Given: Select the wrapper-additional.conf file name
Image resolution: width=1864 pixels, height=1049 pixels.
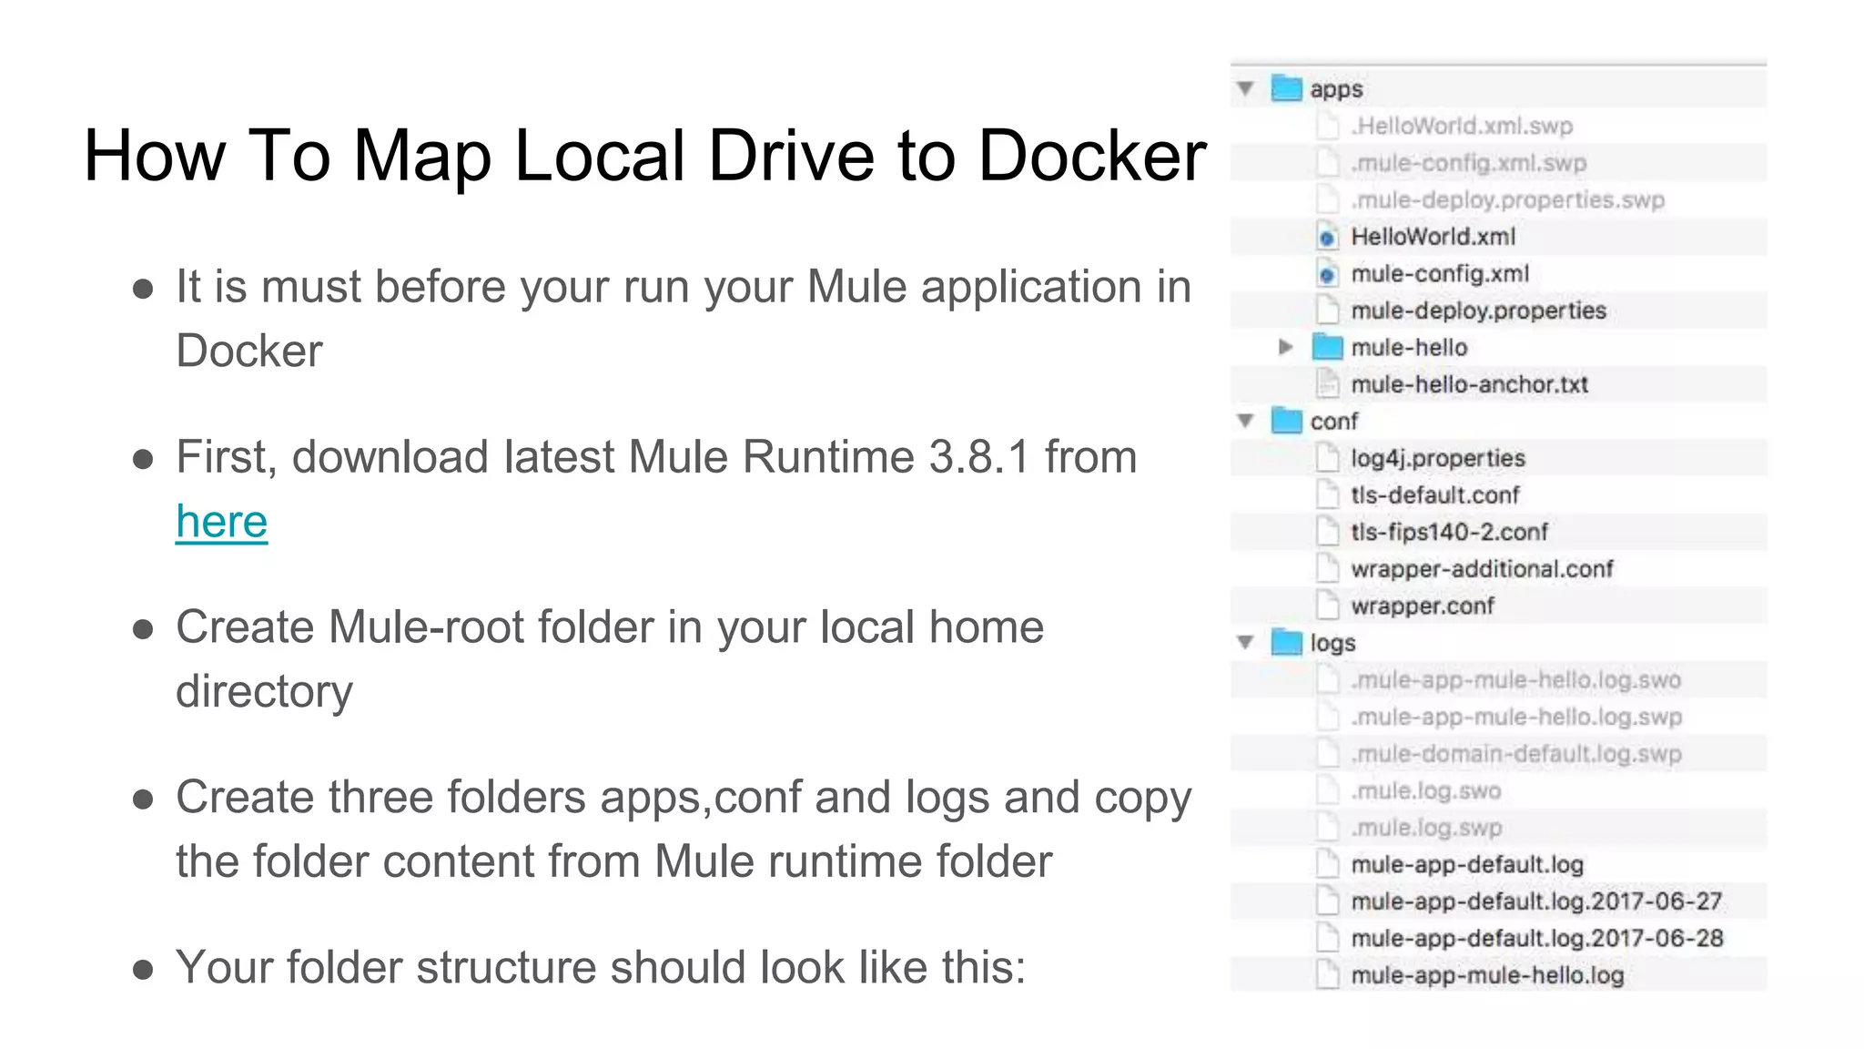Looking at the screenshot, I should (x=1482, y=569).
